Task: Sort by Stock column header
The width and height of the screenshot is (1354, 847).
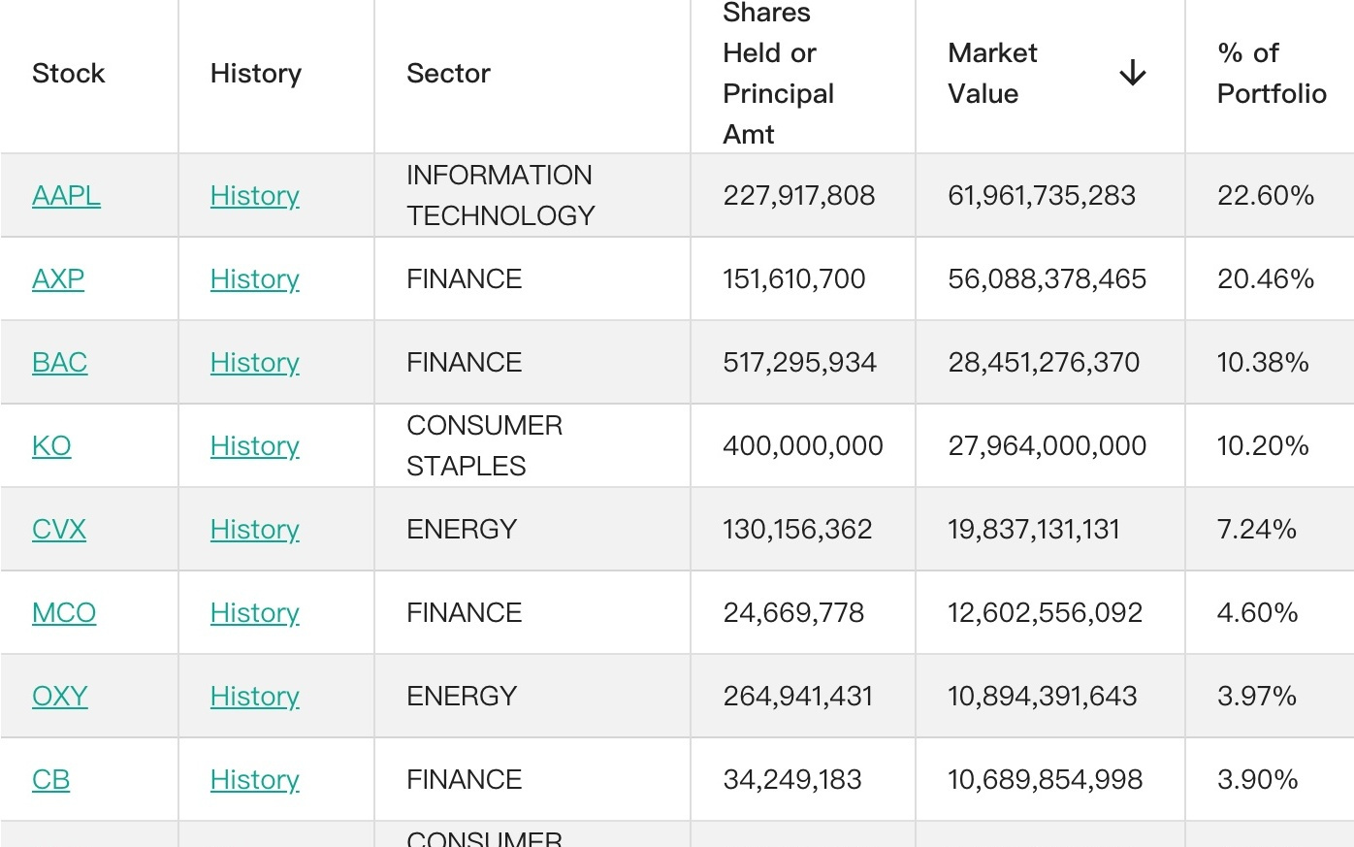Action: 68,74
